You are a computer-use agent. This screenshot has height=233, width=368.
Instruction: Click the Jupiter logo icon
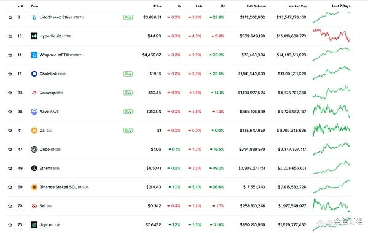[x=34, y=225]
